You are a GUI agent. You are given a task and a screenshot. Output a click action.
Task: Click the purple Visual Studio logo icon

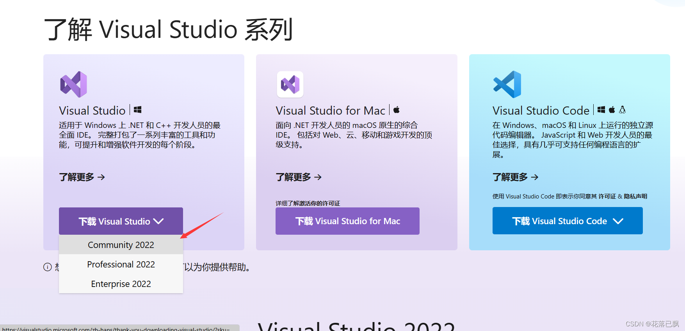73,84
